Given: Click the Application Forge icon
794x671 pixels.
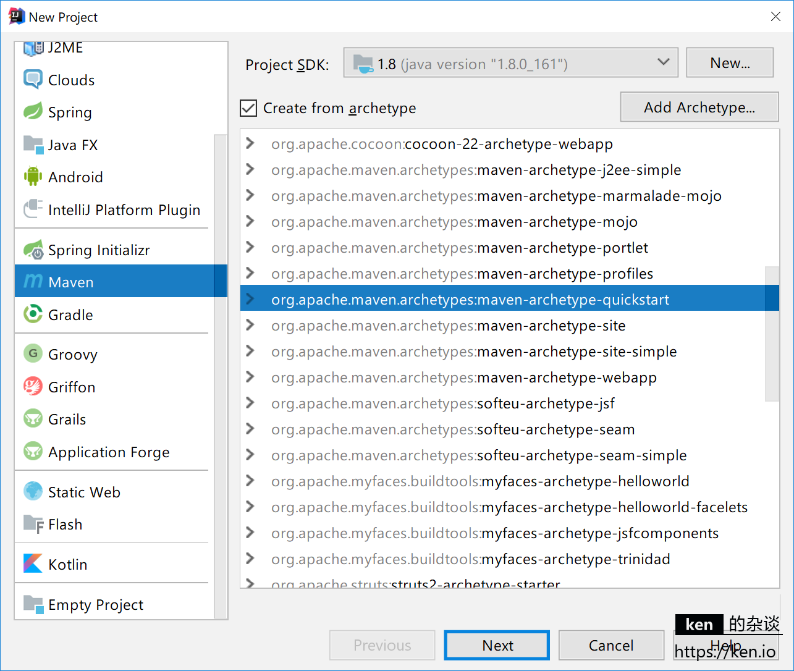Looking at the screenshot, I should tap(33, 452).
